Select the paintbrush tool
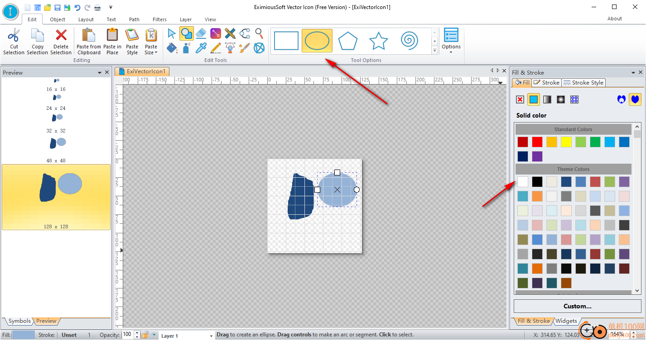This screenshot has width=646, height=340. point(245,47)
